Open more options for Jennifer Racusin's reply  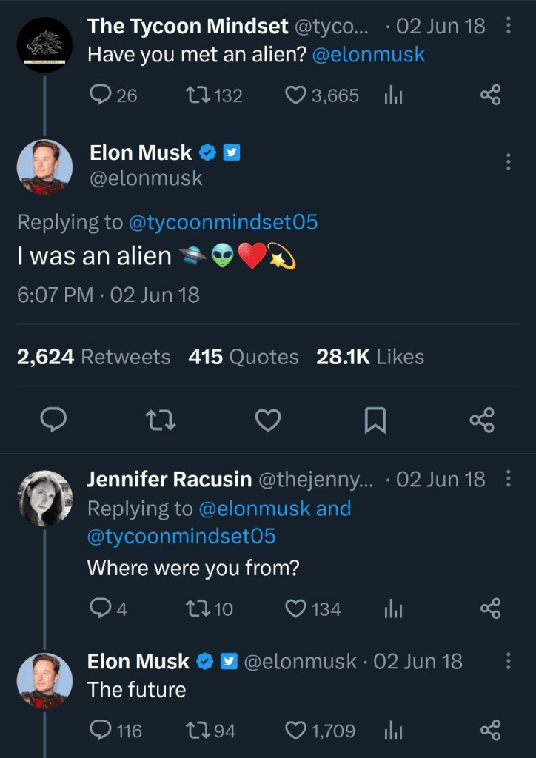click(x=508, y=479)
